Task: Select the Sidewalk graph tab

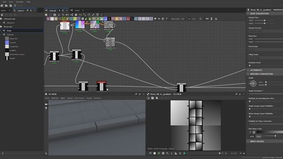Action: 53,11
